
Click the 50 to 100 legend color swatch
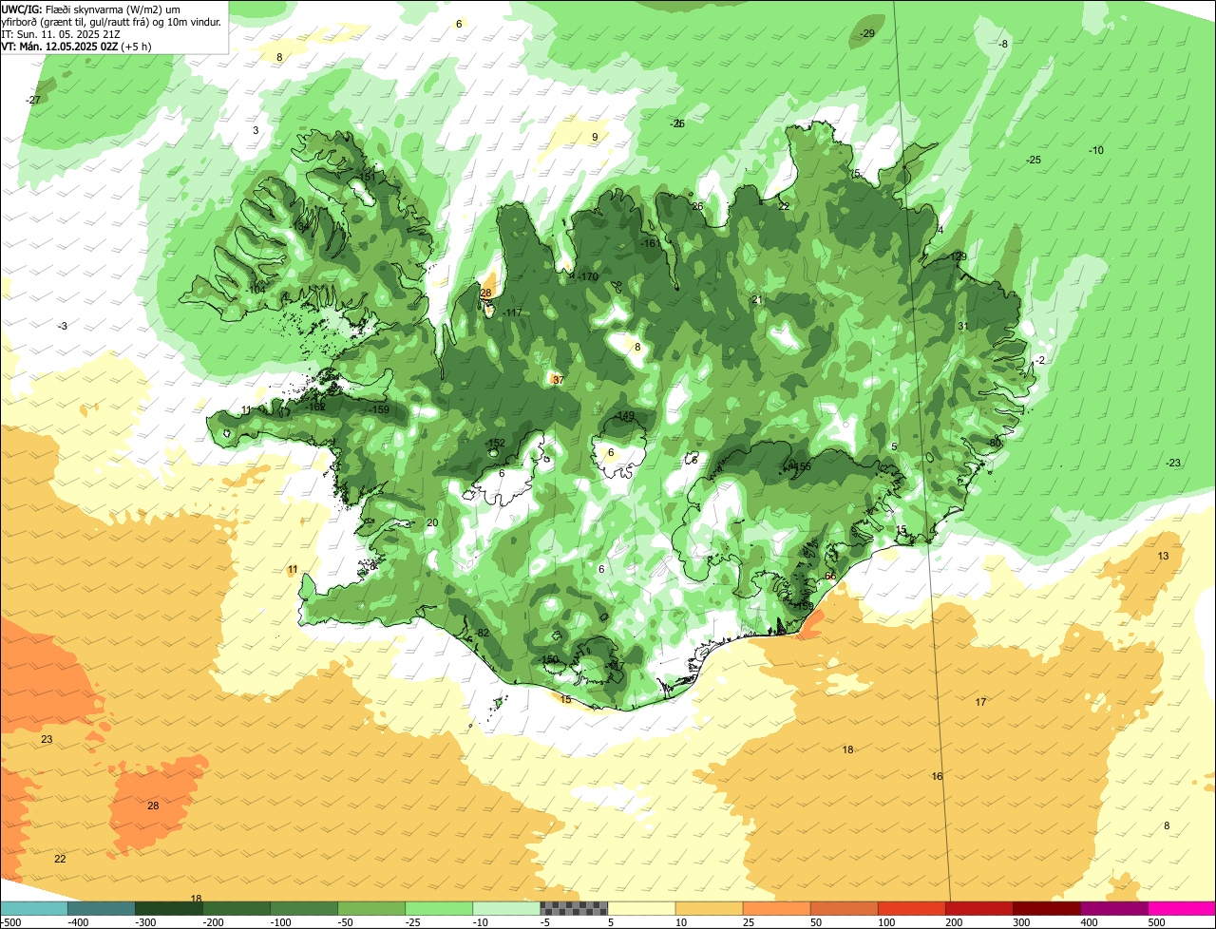844,908
